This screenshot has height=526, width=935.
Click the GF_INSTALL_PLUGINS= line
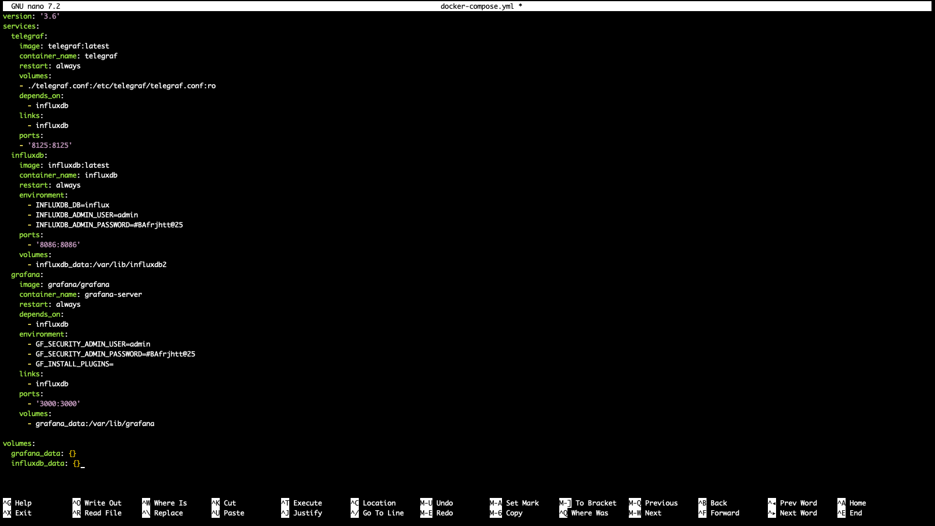click(71, 364)
